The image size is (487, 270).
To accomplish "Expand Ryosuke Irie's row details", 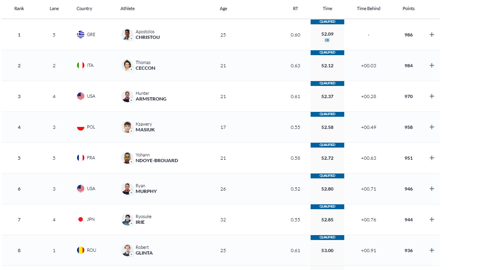I will tap(432, 220).
